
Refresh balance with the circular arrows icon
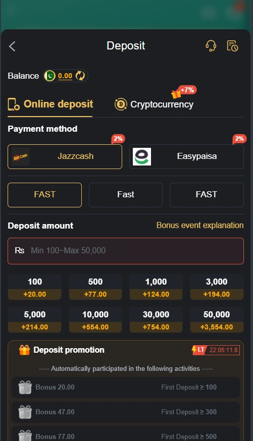click(x=80, y=76)
